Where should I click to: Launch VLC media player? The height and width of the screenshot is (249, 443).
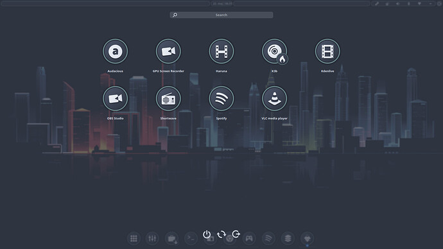click(275, 99)
